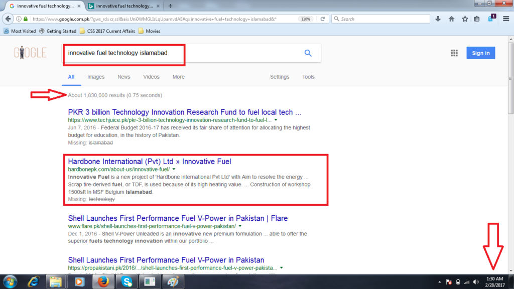Image resolution: width=514 pixels, height=289 pixels.
Task: Switch to Firefox in the taskbar
Action: (103, 282)
